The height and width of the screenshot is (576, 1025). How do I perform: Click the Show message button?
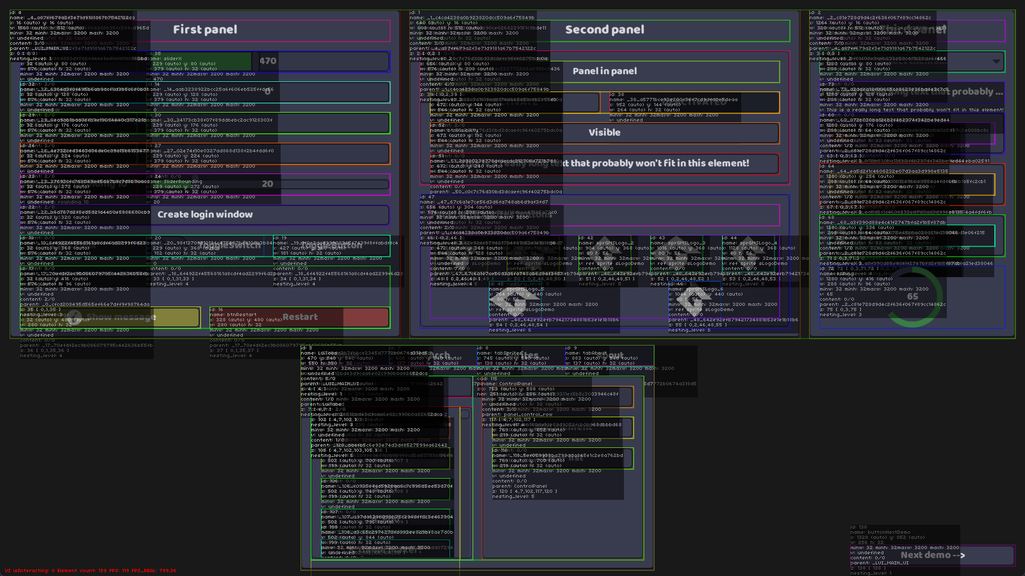pos(110,317)
